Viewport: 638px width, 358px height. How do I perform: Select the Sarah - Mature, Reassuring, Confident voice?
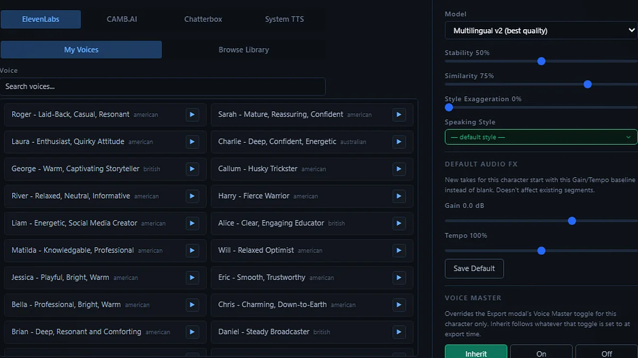(312, 115)
